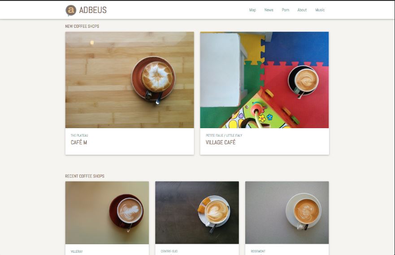Click the Café M title link
Screen dimensions: 395x255
pyautogui.click(x=79, y=143)
